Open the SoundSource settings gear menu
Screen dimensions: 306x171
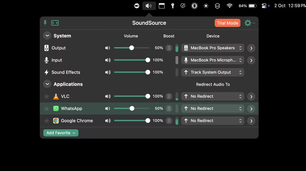pyautogui.click(x=248, y=23)
